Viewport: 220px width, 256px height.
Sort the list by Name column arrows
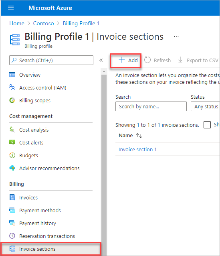pos(139,136)
